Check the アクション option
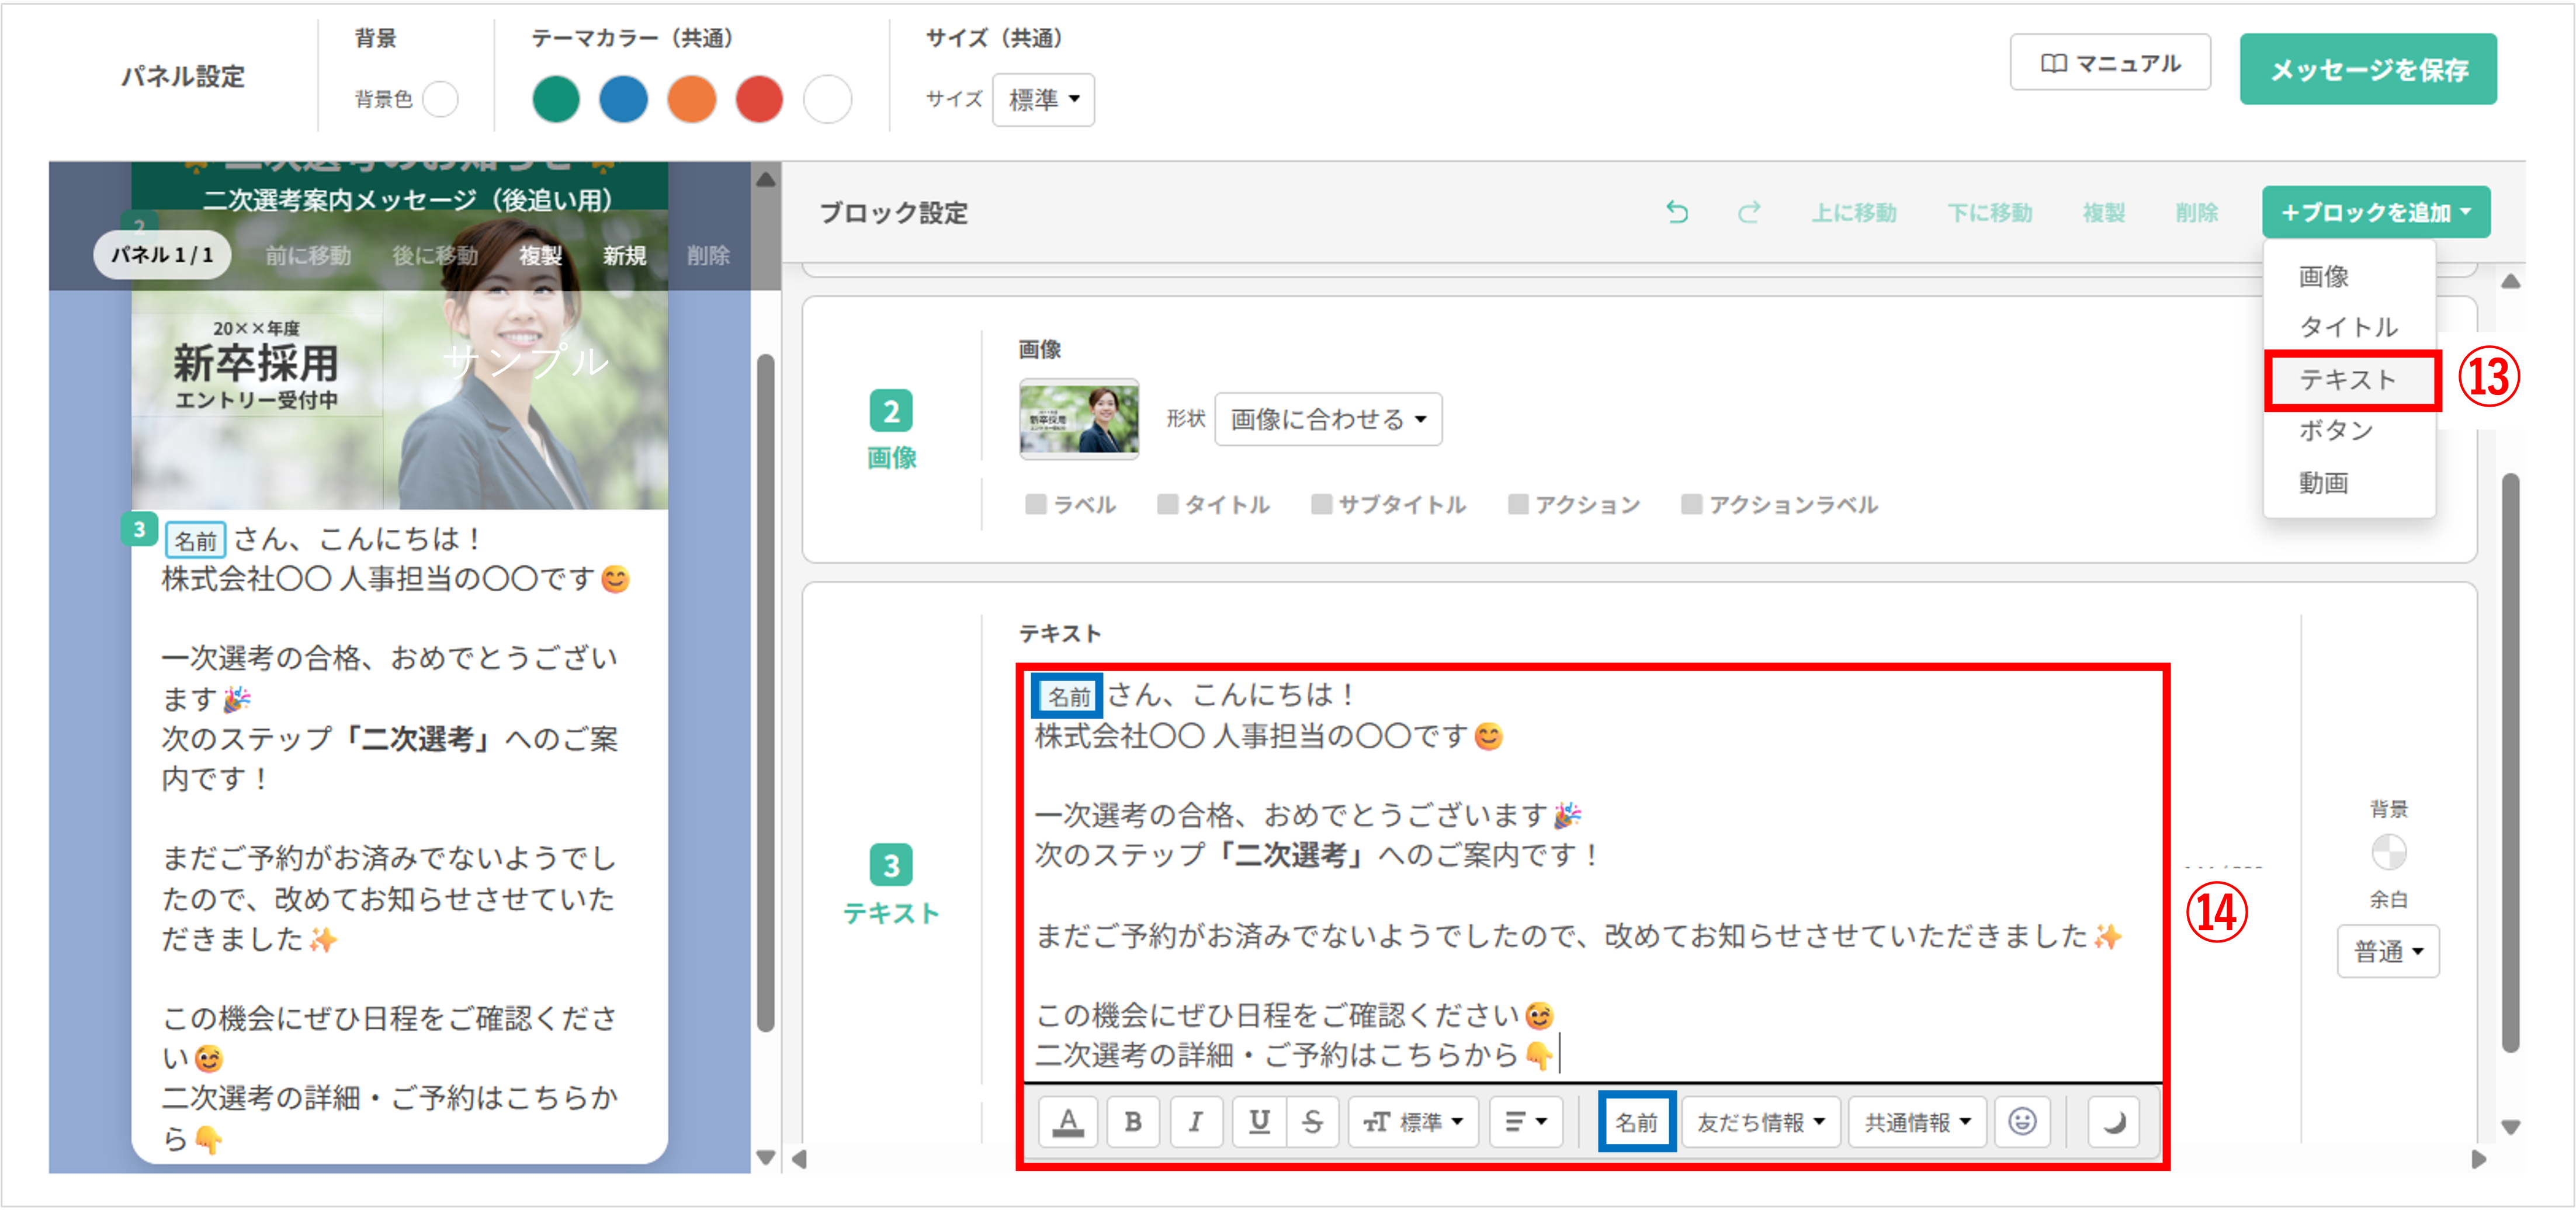The height and width of the screenshot is (1210, 2576). click(x=1518, y=505)
